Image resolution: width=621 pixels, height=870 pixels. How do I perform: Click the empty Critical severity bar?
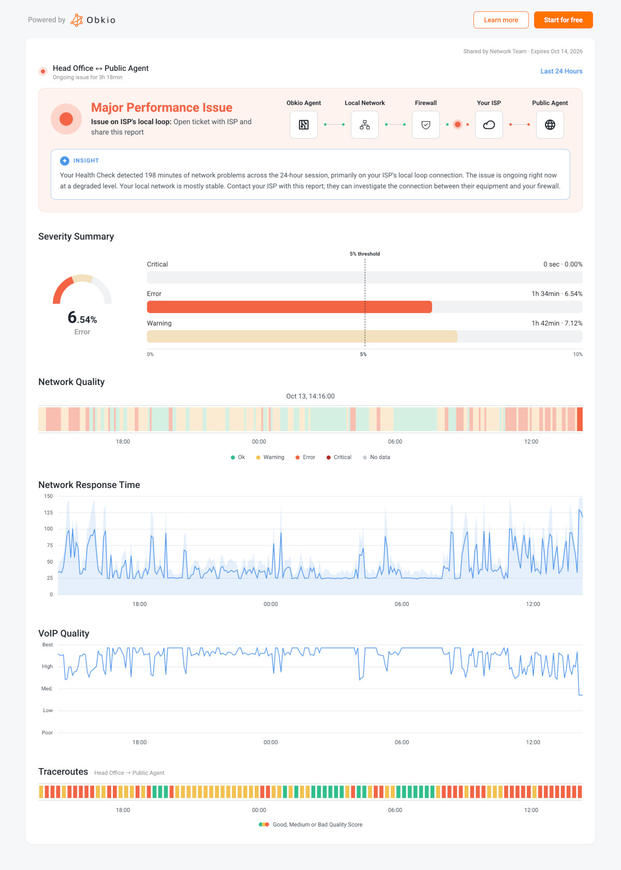click(365, 277)
